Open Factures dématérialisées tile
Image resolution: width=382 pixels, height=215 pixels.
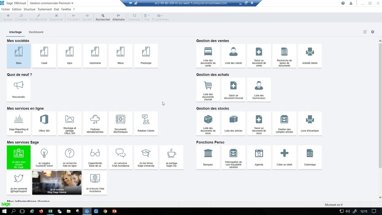click(95, 124)
